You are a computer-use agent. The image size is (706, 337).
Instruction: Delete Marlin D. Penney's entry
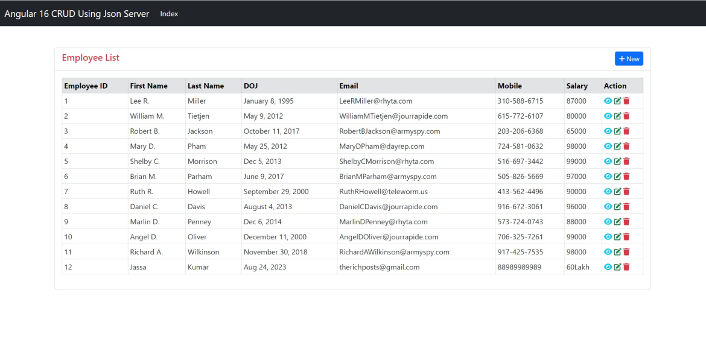click(626, 221)
